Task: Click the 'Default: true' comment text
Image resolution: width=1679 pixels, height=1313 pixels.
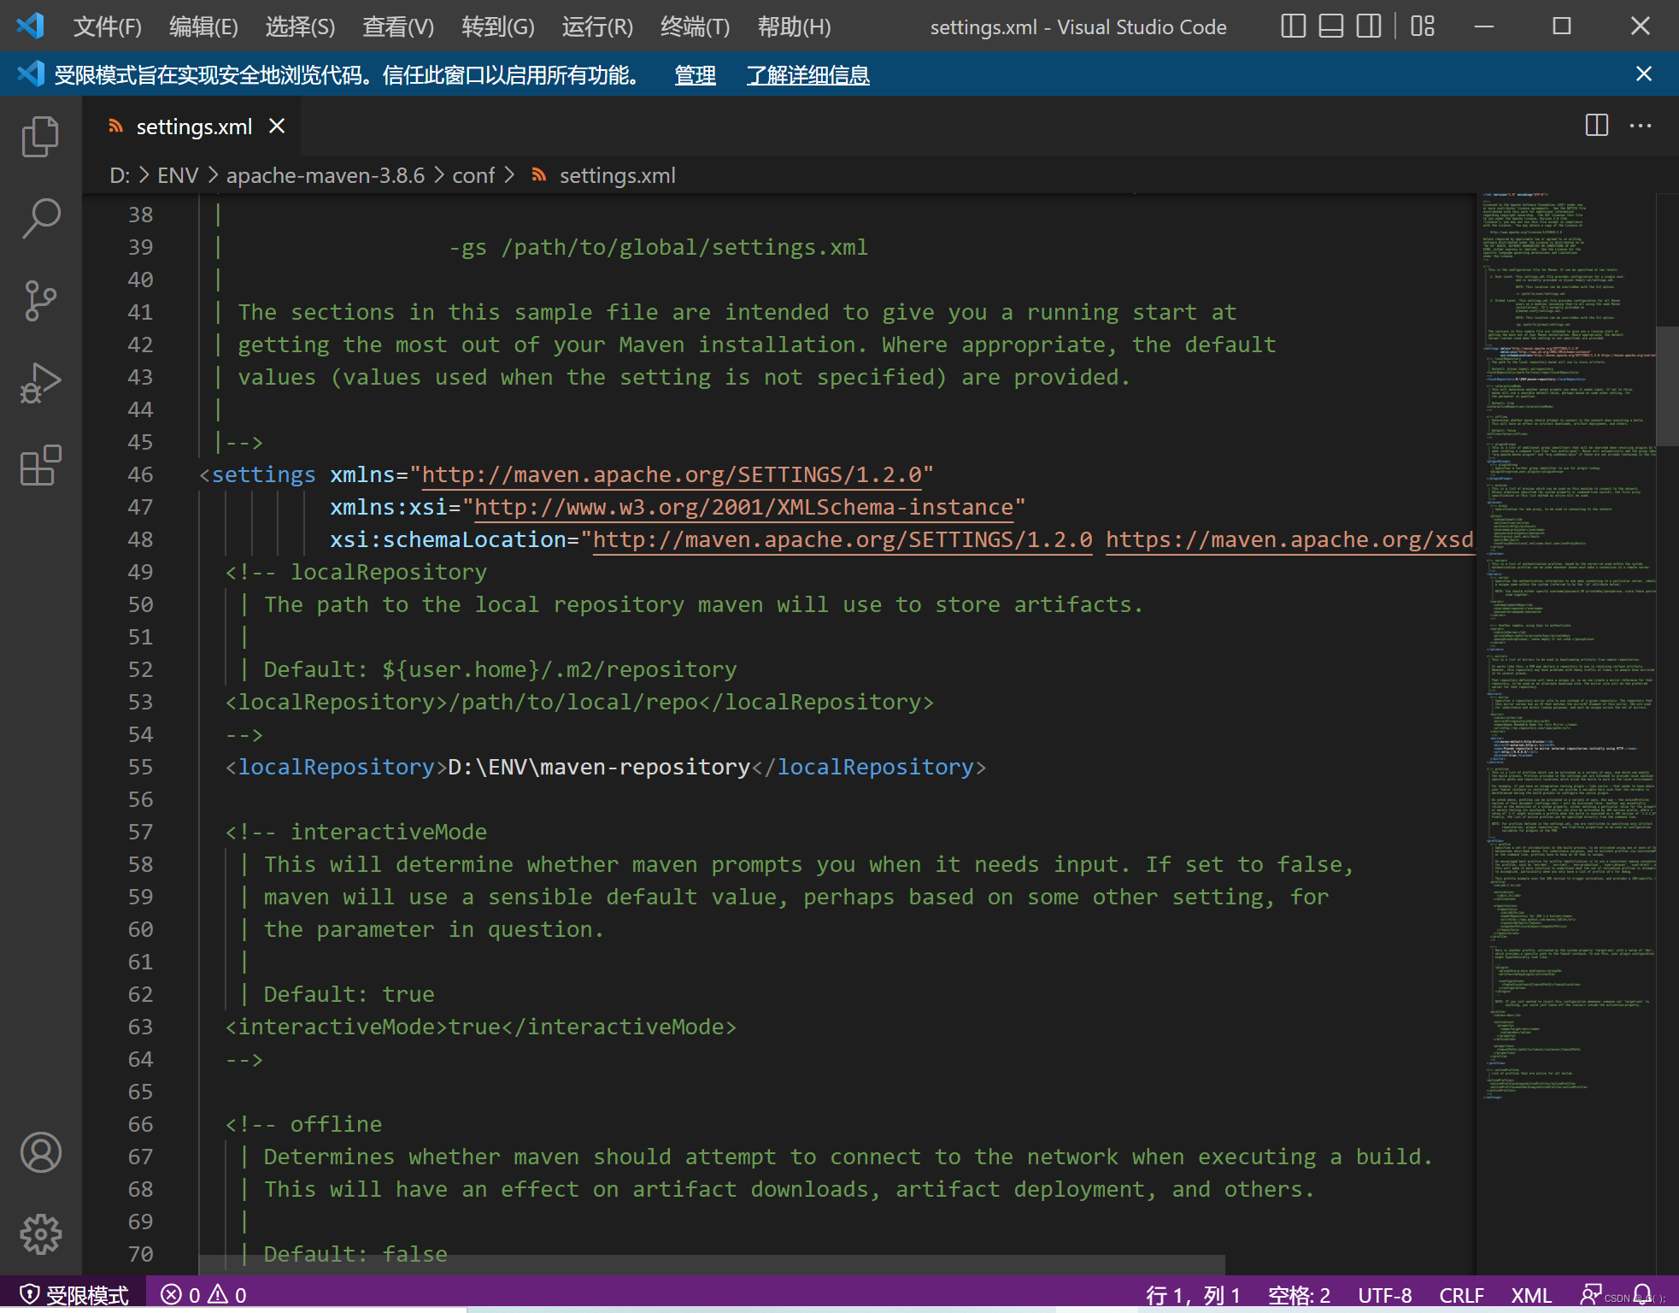Action: point(349,994)
